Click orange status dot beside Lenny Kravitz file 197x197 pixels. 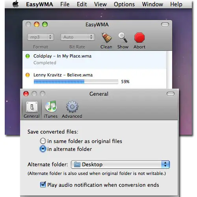(x=28, y=75)
